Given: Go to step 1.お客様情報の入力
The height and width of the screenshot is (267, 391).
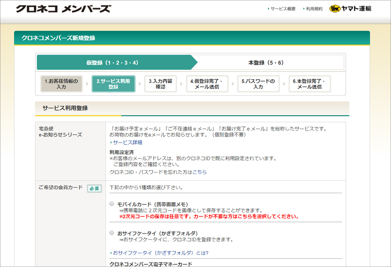Looking at the screenshot, I should pyautogui.click(x=61, y=84).
